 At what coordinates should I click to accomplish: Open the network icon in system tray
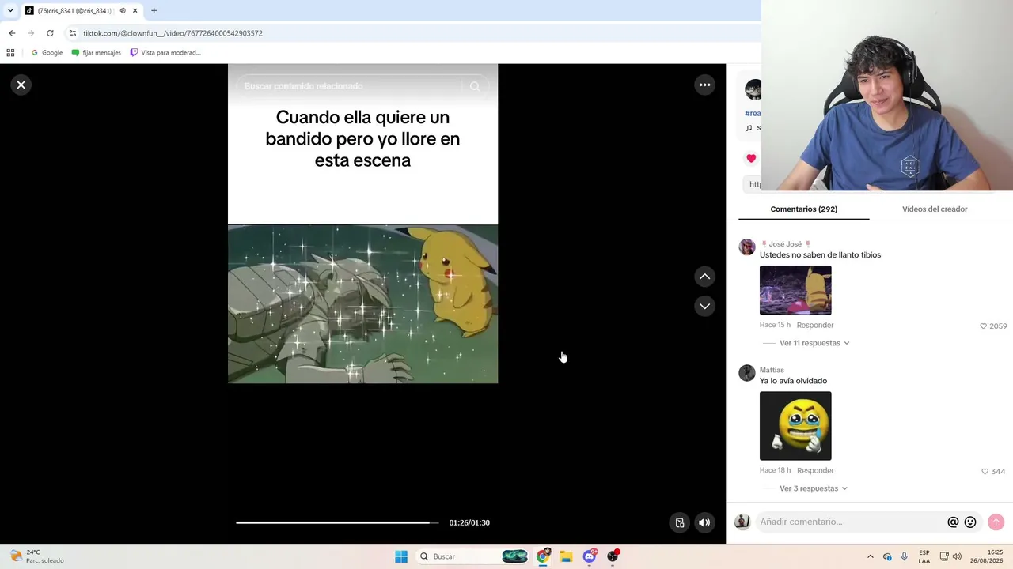[944, 556]
